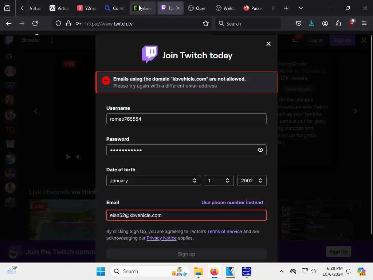373x280 pixels.
Task: Open the birth day dropdown
Action: click(x=219, y=180)
